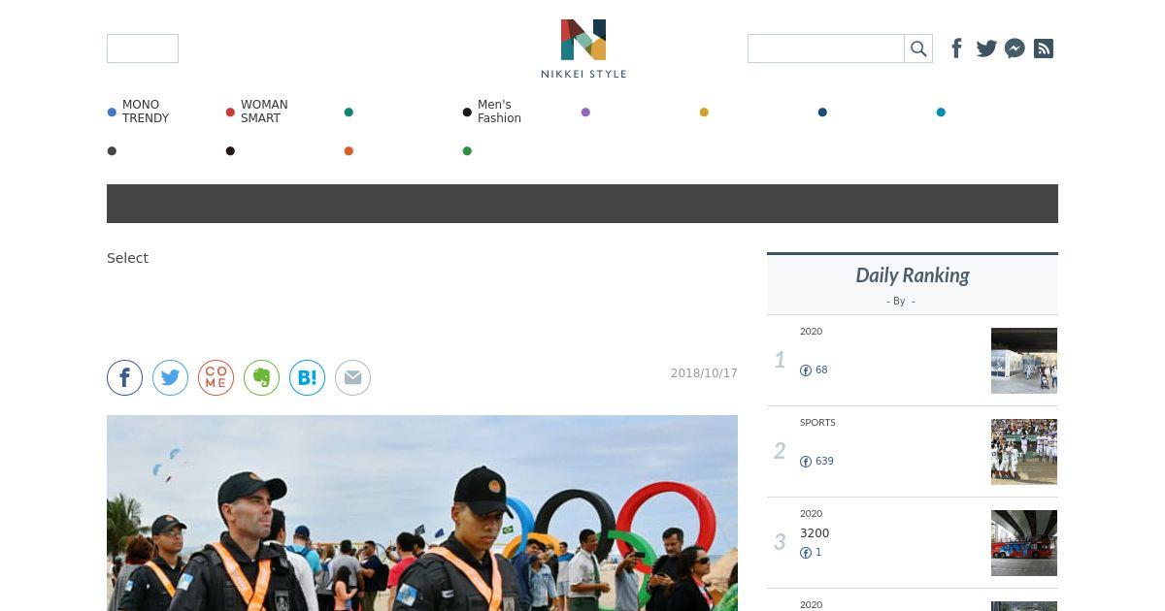The width and height of the screenshot is (1165, 611).
Task: Click Facebook count 68 icon
Action: [806, 370]
